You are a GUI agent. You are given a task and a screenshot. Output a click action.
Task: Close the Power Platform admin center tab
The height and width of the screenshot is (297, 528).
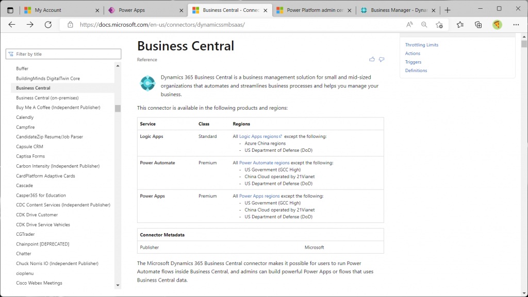[349, 10]
